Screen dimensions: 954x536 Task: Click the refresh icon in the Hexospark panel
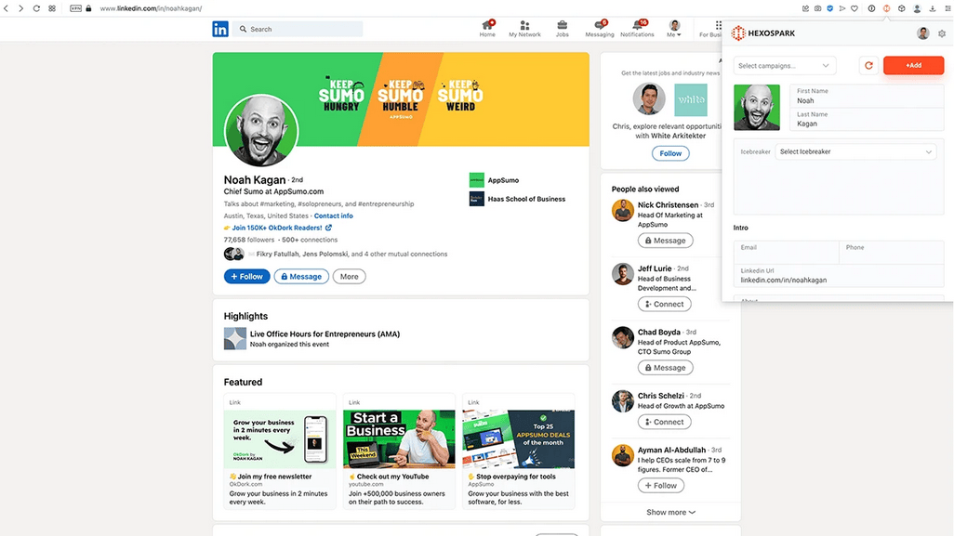pos(868,65)
